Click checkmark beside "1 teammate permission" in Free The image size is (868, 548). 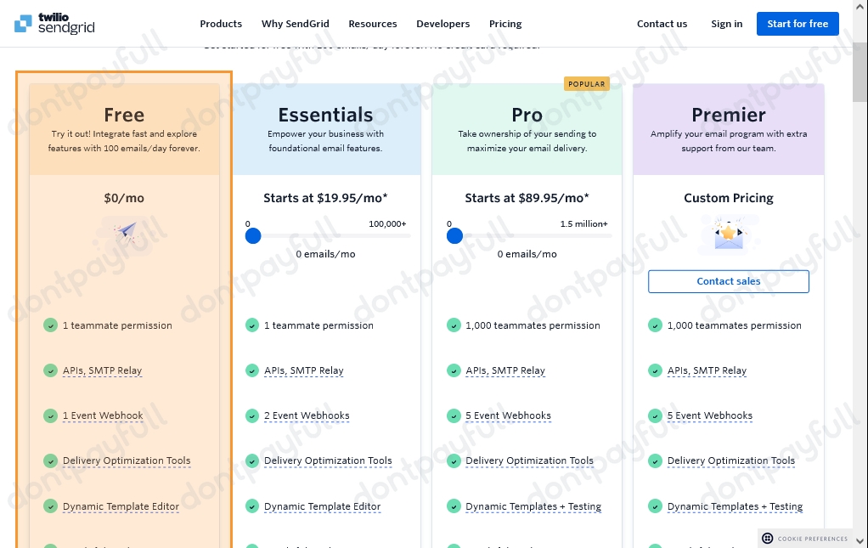(x=50, y=325)
